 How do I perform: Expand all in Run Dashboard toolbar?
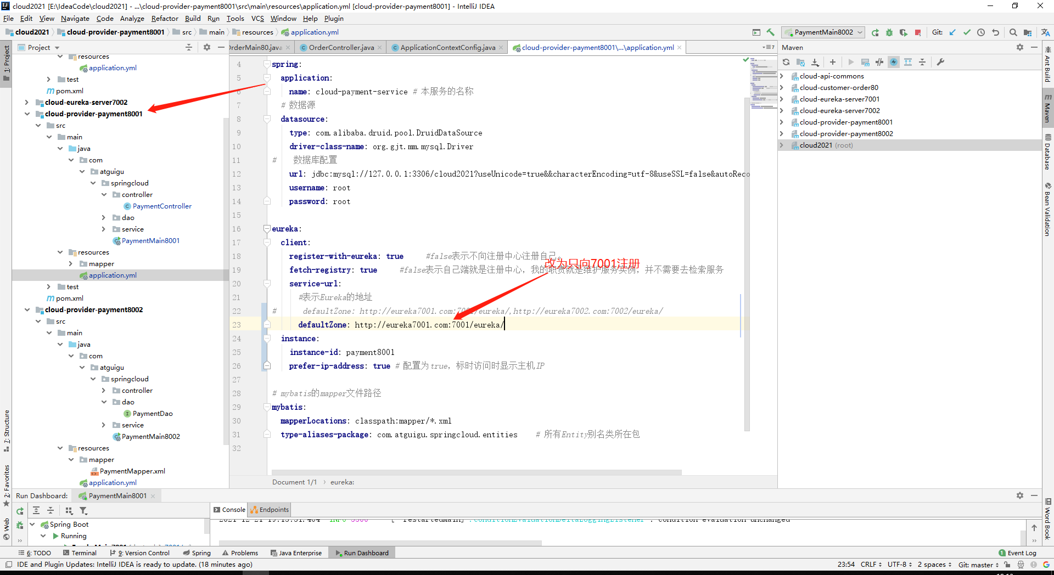pyautogui.click(x=36, y=511)
